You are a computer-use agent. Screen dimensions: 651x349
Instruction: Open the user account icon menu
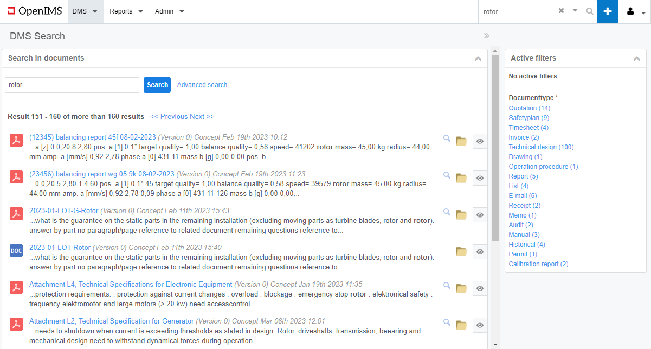[x=635, y=11]
